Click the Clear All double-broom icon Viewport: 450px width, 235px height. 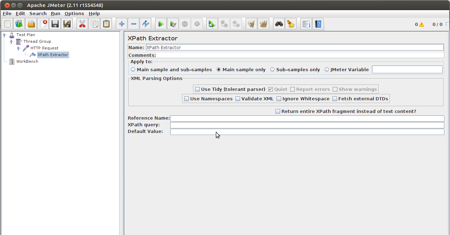[x=263, y=24]
